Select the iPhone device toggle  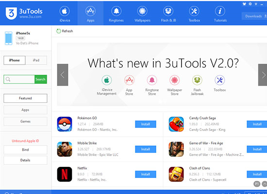tap(15, 60)
